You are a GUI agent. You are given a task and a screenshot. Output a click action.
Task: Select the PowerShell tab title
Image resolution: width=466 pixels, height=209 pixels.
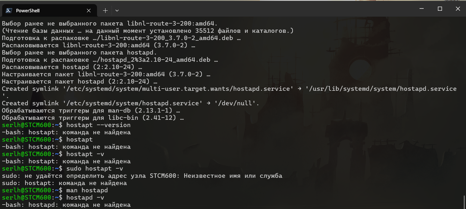[x=28, y=10]
